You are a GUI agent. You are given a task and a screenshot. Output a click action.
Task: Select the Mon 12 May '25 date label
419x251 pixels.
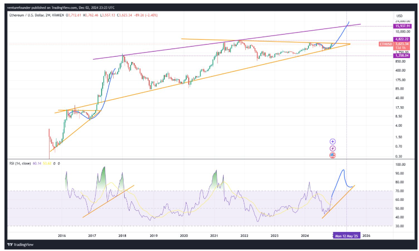(346, 236)
